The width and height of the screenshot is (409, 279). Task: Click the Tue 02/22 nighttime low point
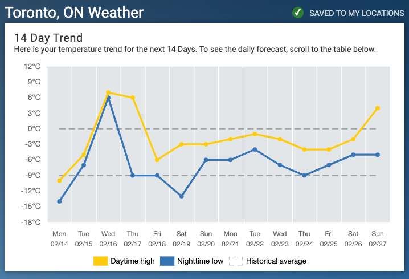pyautogui.click(x=255, y=149)
